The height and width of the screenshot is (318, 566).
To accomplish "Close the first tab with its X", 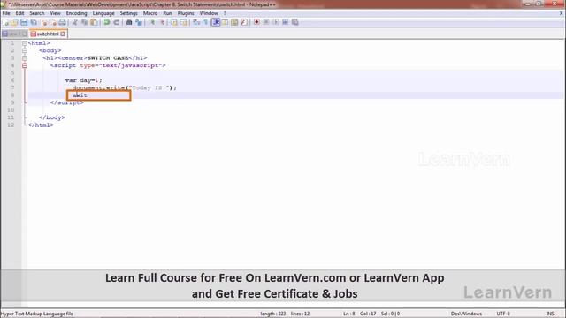I will 24,34.
